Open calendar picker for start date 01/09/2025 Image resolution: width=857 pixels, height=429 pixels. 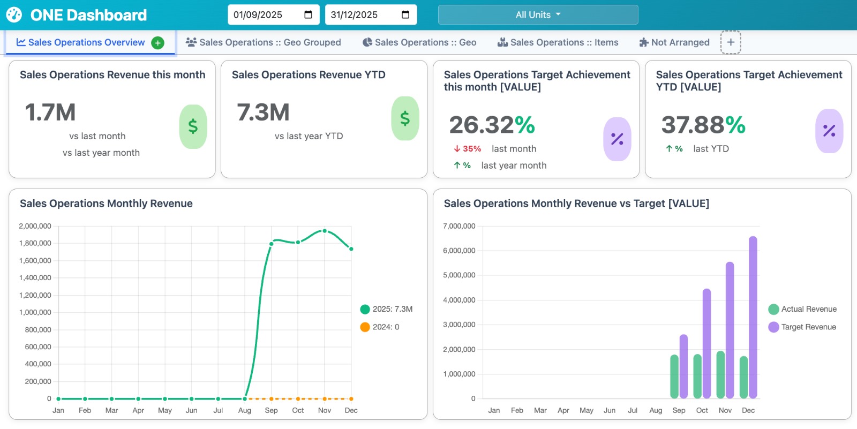pos(308,15)
